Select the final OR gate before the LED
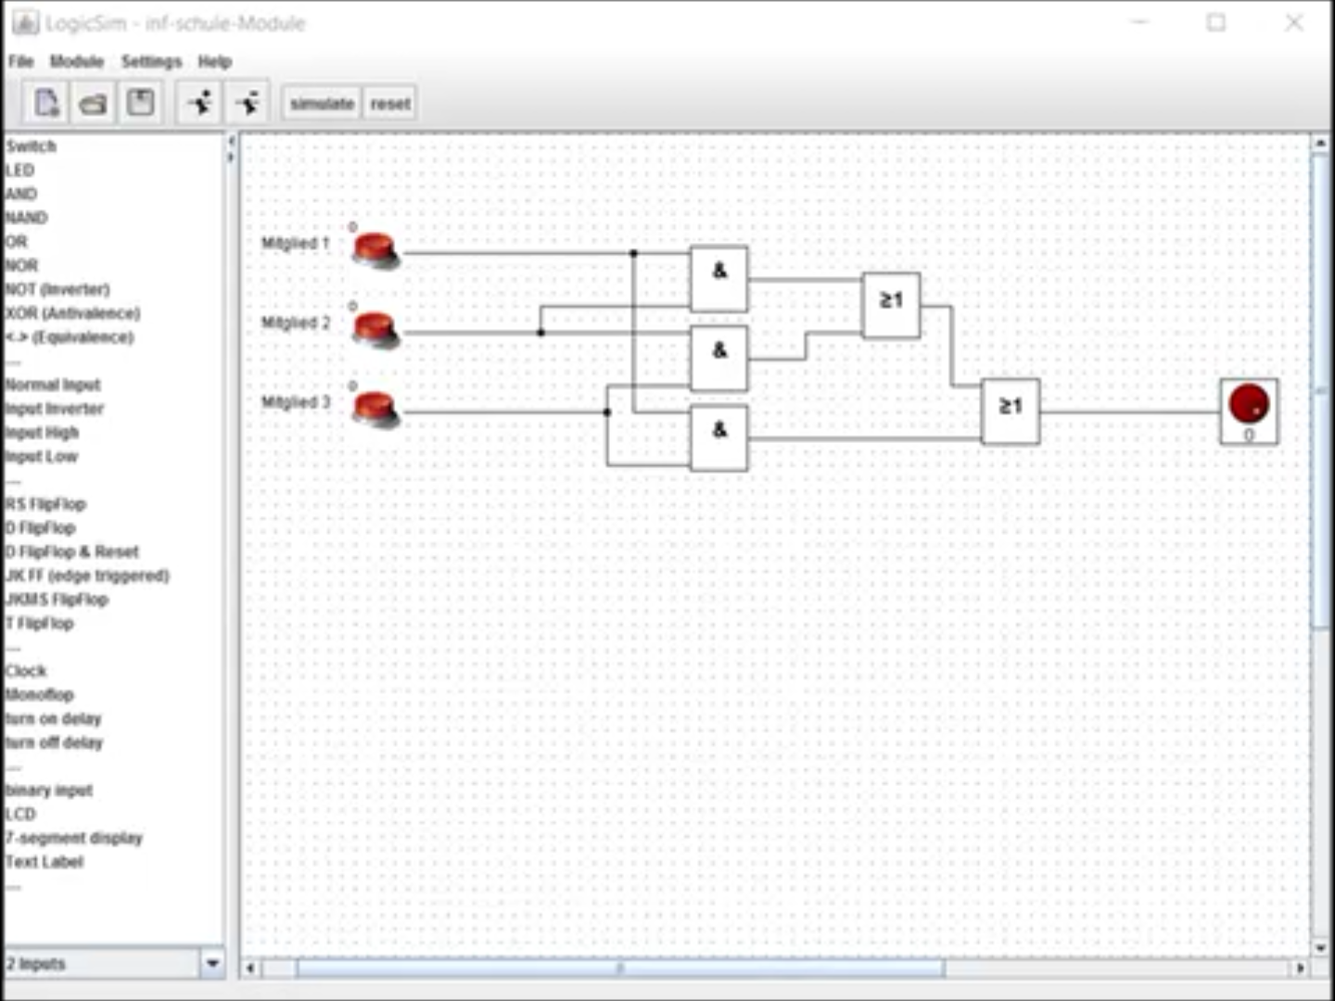 (1010, 411)
